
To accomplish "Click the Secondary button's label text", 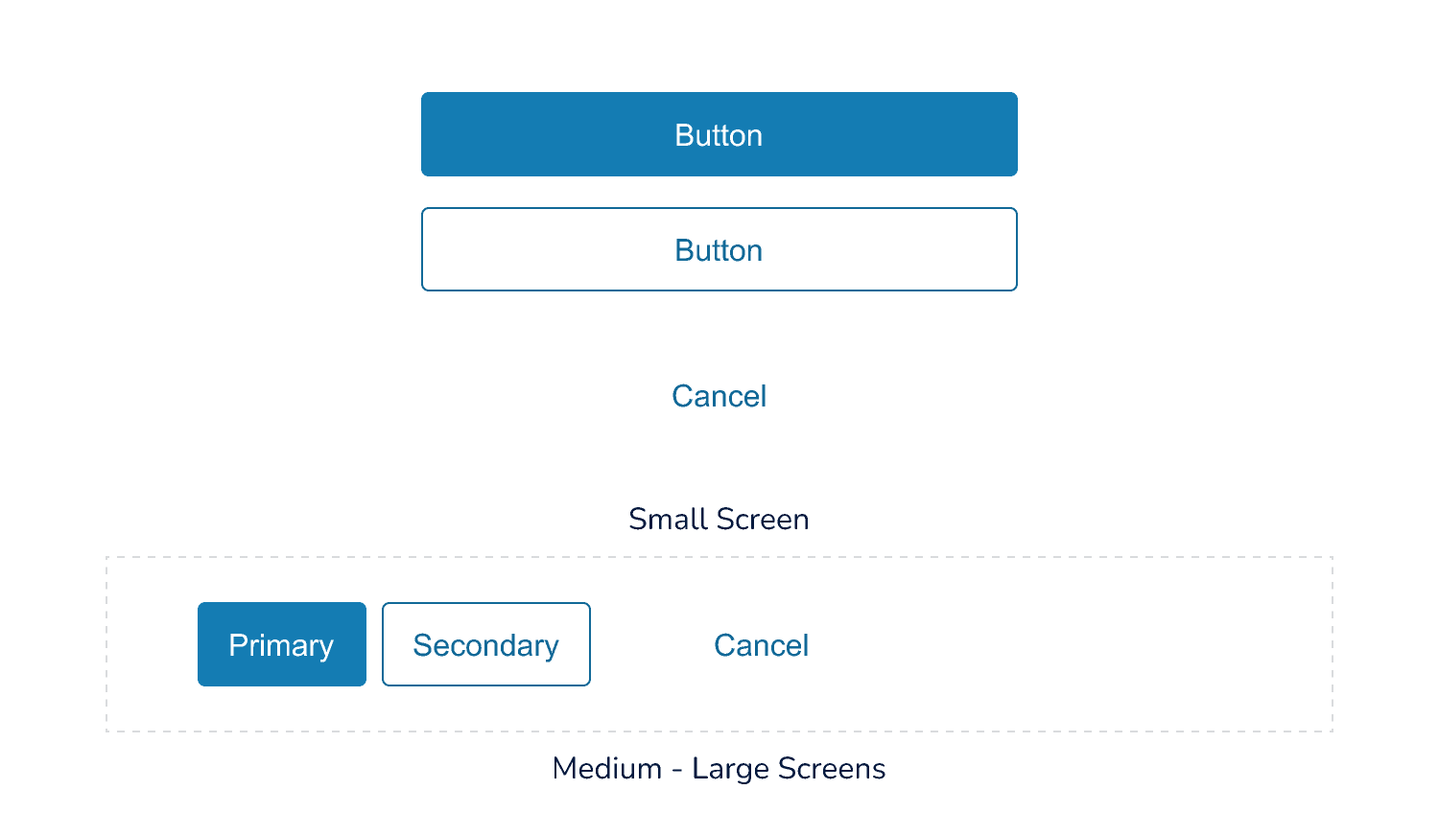I will pyautogui.click(x=485, y=644).
